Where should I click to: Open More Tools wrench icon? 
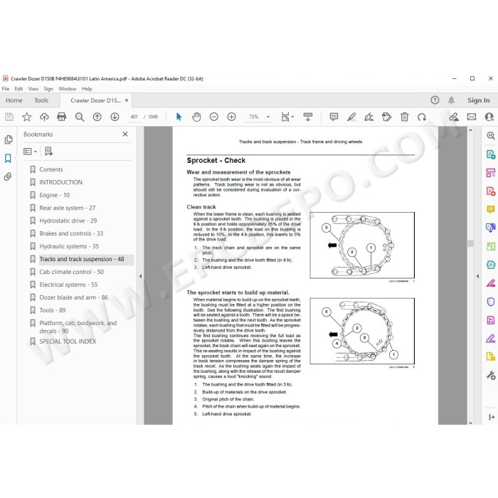[x=491, y=376]
